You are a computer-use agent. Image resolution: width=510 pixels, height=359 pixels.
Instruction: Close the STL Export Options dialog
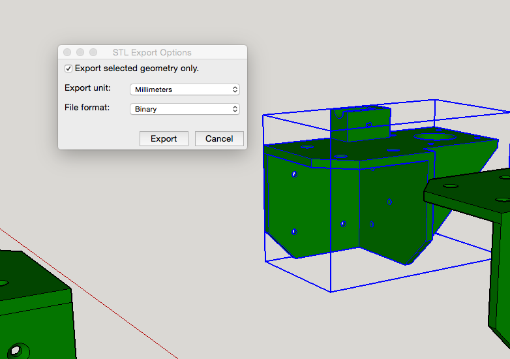click(67, 52)
